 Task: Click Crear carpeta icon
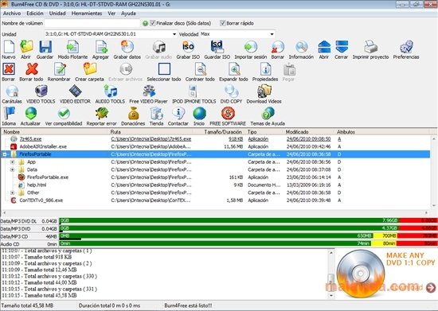pos(90,69)
